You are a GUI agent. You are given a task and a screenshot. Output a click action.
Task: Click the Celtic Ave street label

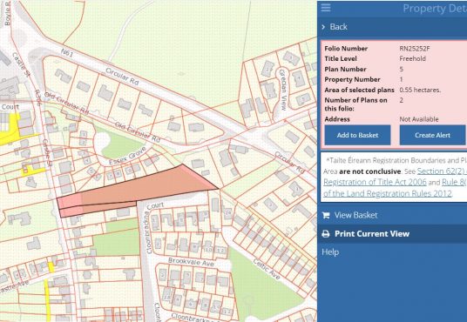point(267,269)
